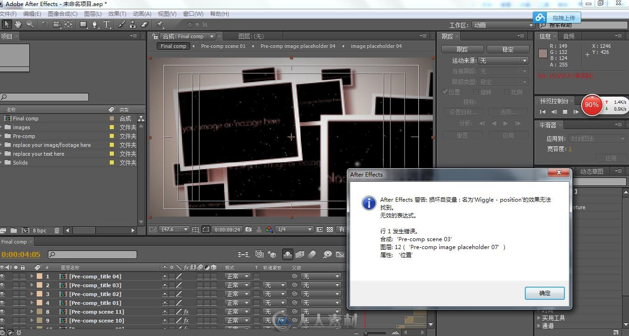The image size is (629, 336).
Task: Select the Rotation tool
Action: [x=45, y=25]
